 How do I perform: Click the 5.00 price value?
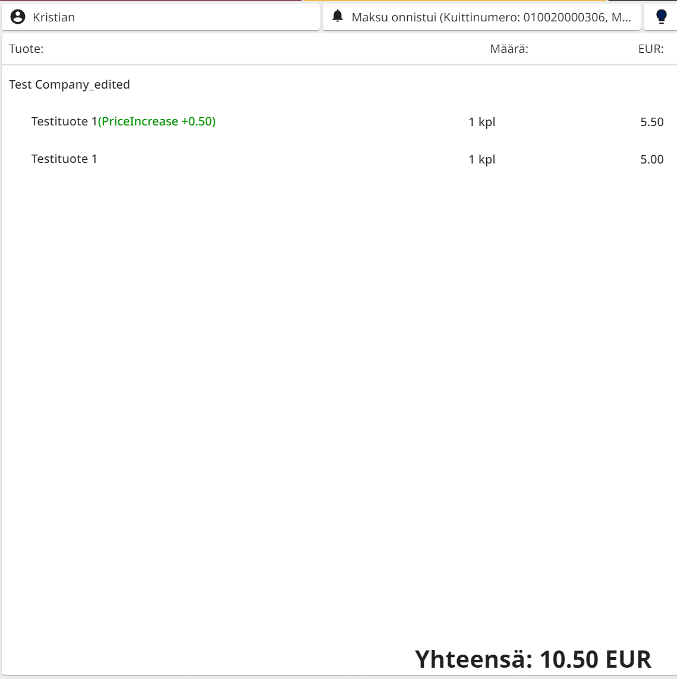click(x=652, y=159)
